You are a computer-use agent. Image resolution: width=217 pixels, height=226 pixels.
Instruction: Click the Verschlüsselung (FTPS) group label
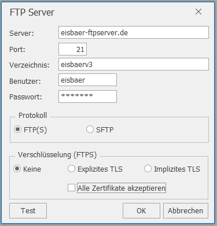[x=57, y=155]
